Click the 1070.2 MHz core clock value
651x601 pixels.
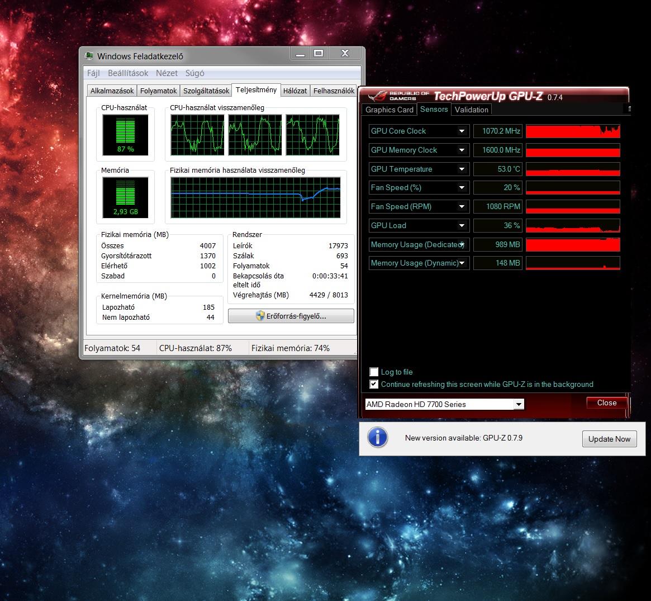click(498, 131)
